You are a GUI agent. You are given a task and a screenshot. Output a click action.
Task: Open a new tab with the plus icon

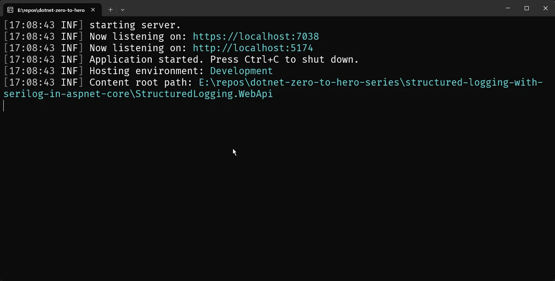pyautogui.click(x=110, y=9)
